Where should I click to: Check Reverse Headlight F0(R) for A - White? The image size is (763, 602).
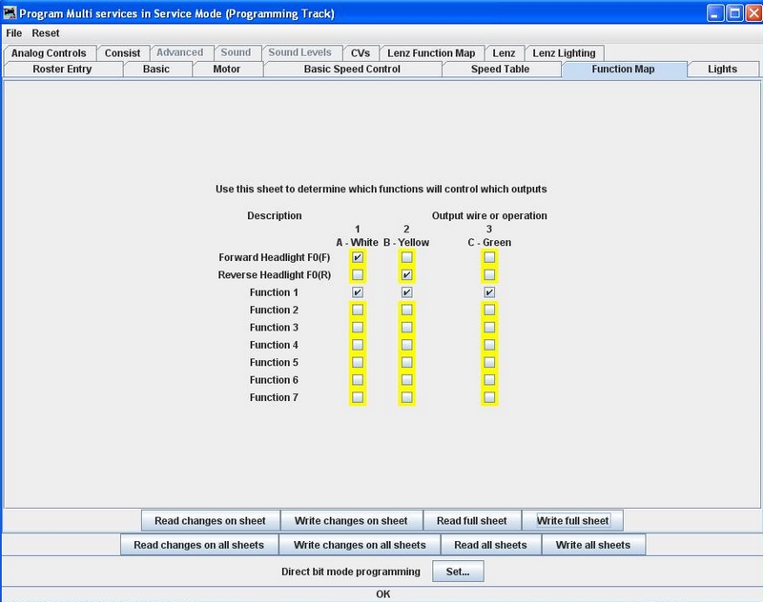coord(357,274)
